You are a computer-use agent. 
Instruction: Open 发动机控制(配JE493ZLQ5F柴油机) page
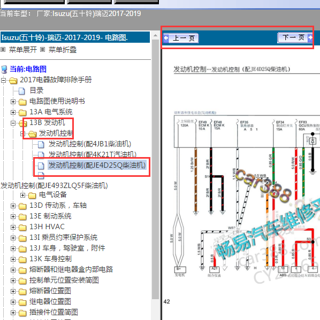[x=54, y=185]
